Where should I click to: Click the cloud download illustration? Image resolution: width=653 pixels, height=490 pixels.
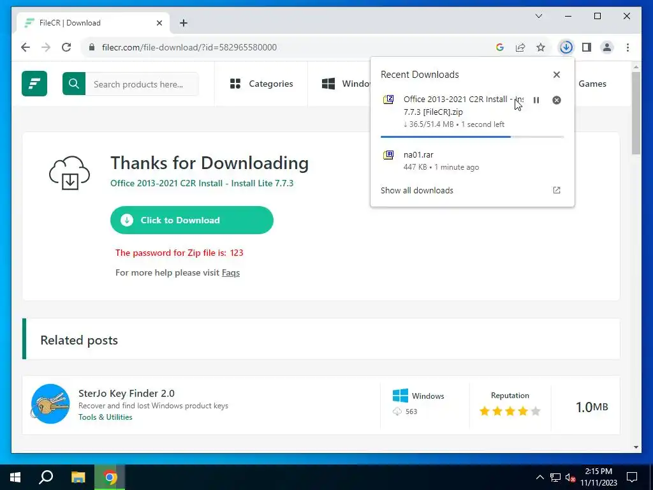point(70,173)
